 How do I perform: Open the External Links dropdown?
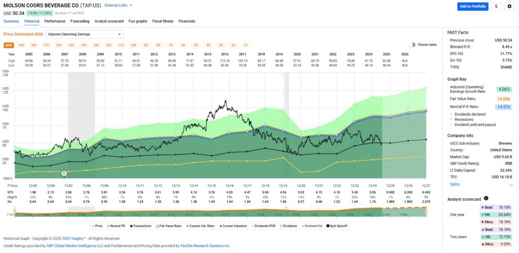pyautogui.click(x=118, y=5)
